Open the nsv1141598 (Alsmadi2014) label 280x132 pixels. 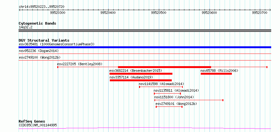pos(161,84)
